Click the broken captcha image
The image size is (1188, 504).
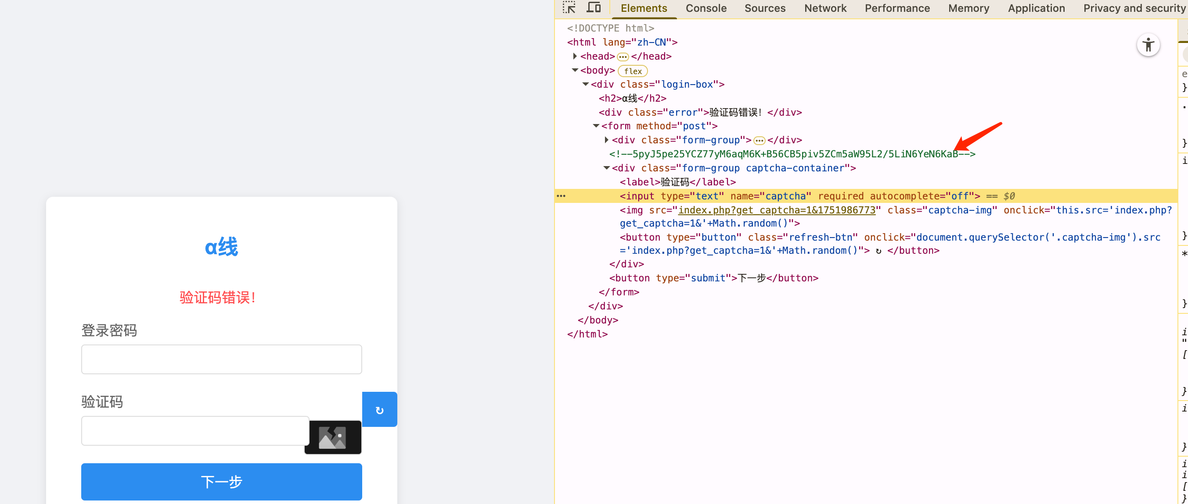[x=332, y=437]
